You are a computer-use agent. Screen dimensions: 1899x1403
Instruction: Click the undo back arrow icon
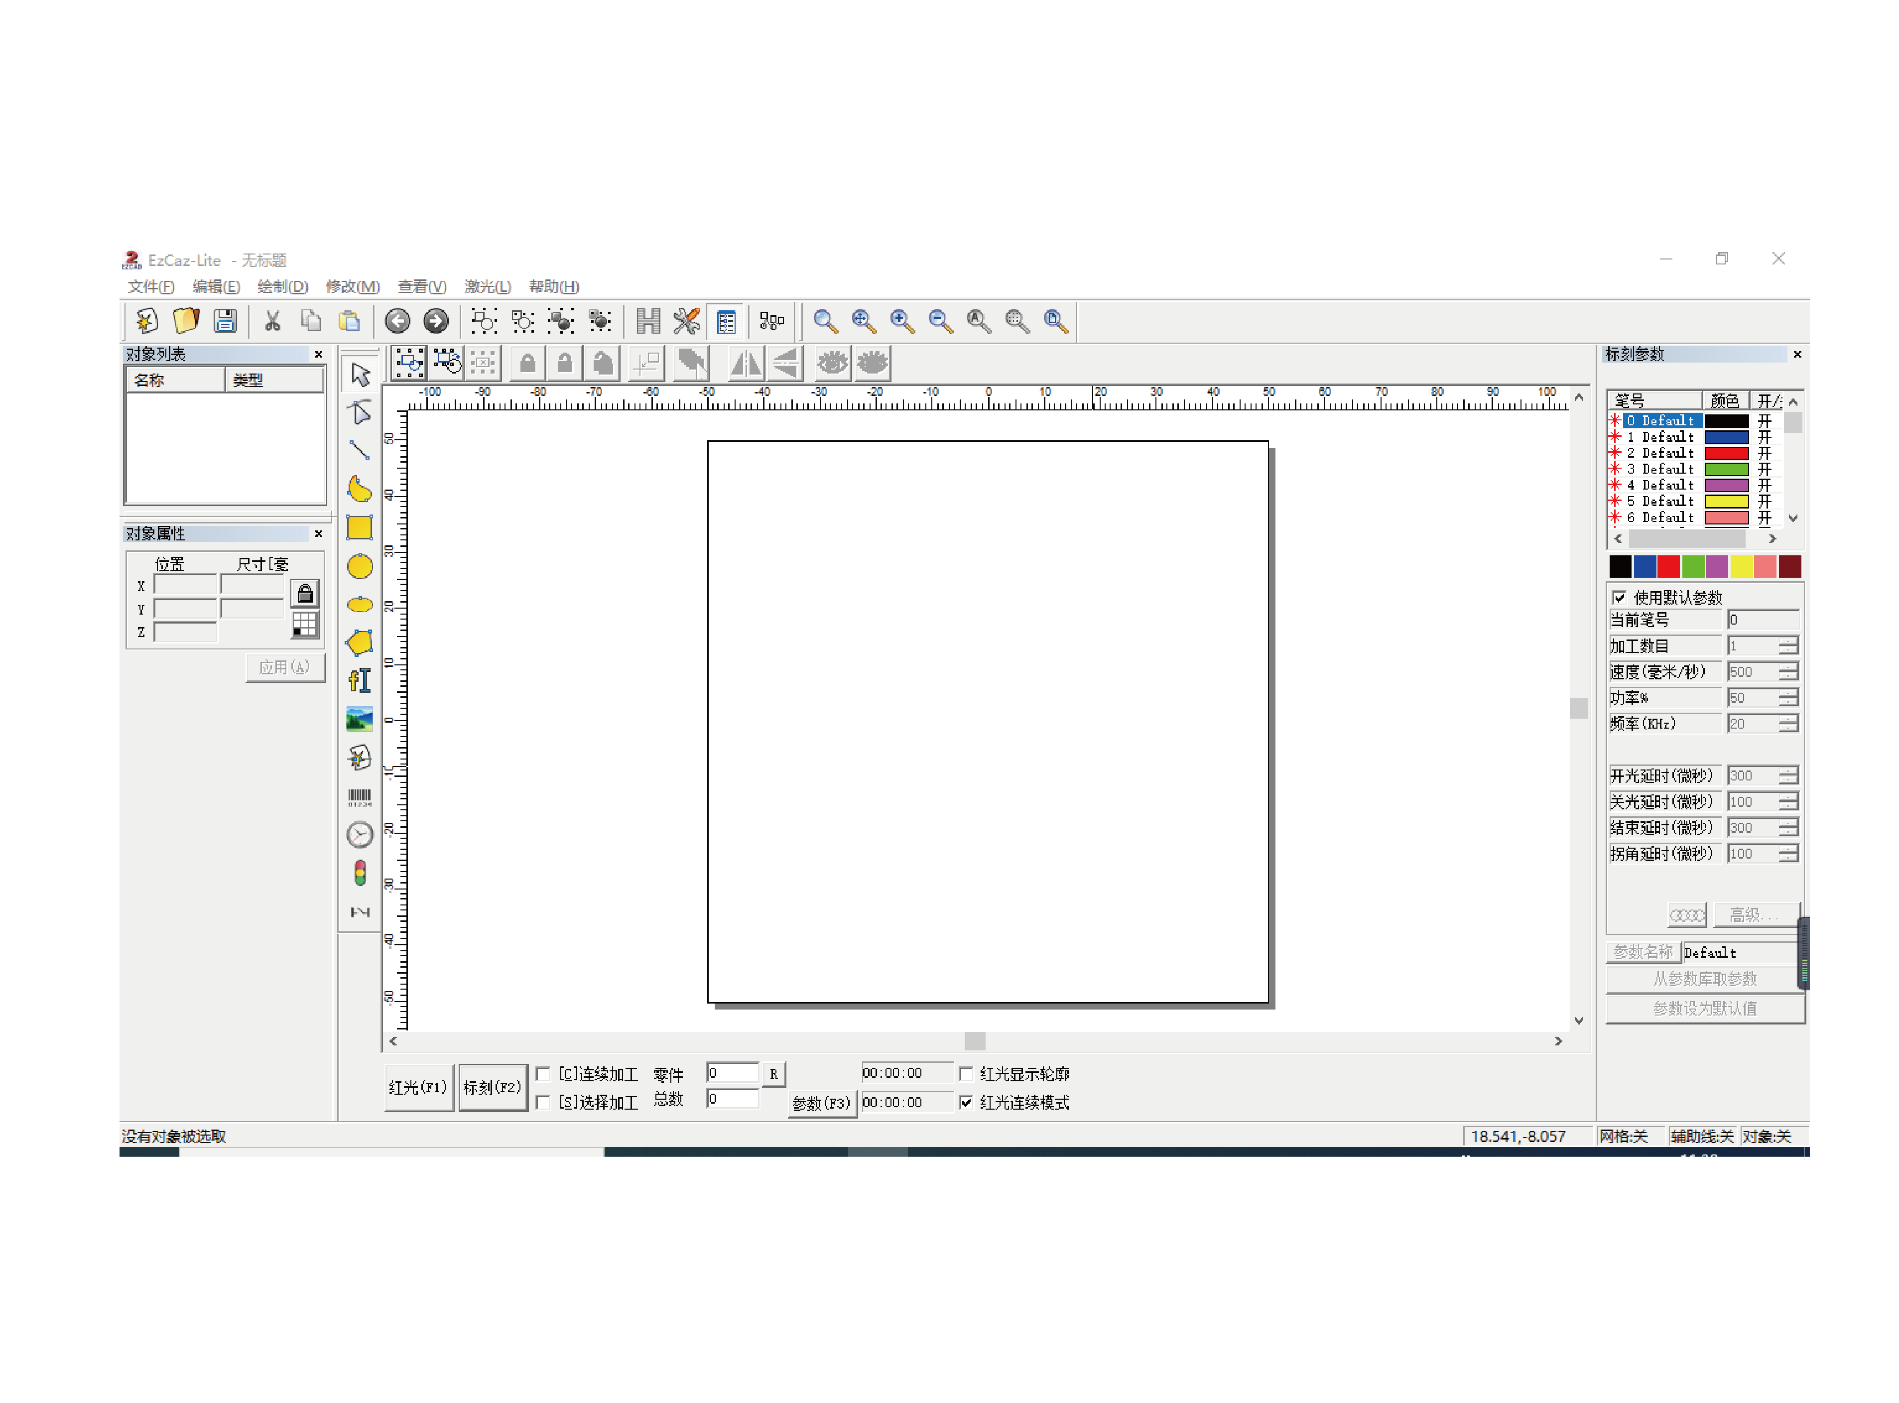[x=397, y=321]
